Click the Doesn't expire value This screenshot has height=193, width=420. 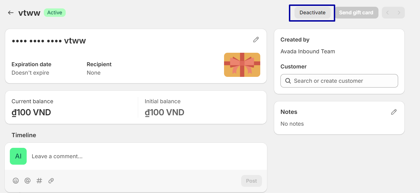pos(30,73)
